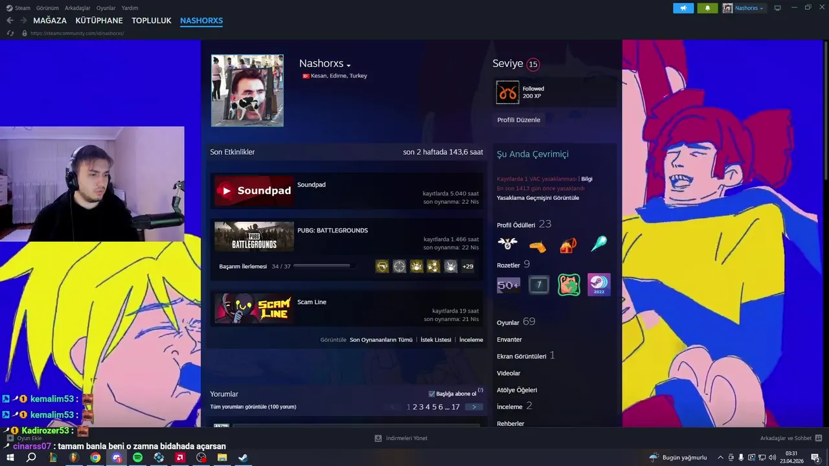Open Discord from the taskbar
This screenshot has width=829, height=466.
[x=117, y=458]
